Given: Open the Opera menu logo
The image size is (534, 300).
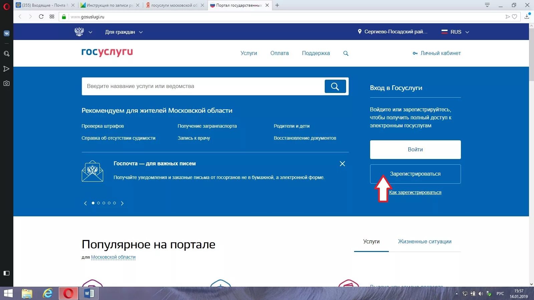Looking at the screenshot, I should [x=6, y=6].
